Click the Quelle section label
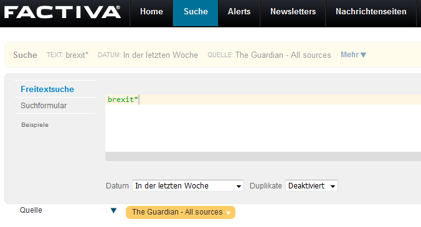 point(31,210)
